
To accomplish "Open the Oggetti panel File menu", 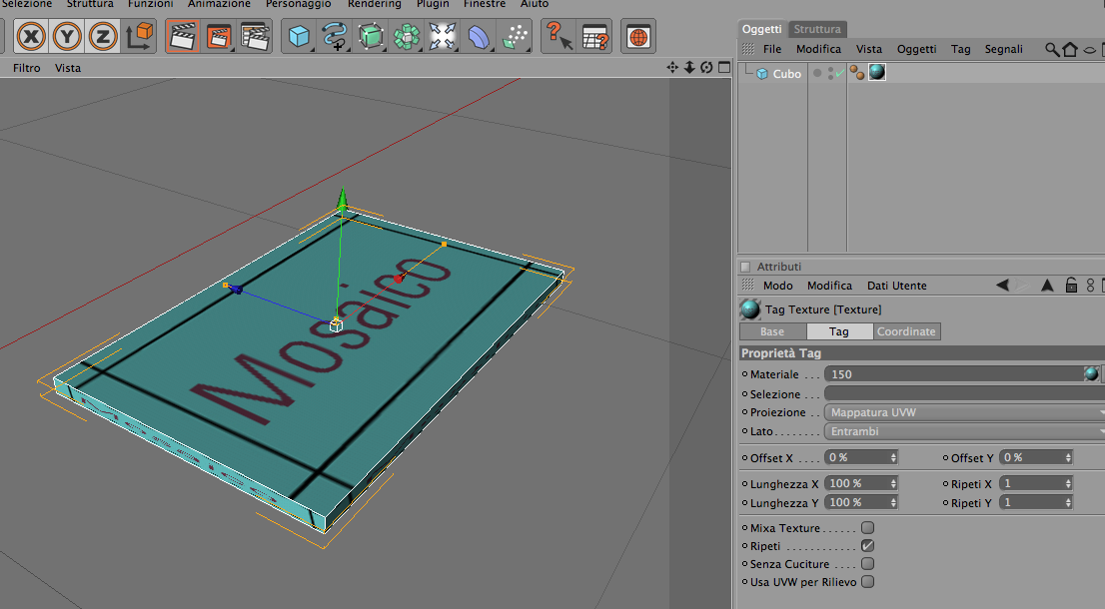I will pos(772,49).
